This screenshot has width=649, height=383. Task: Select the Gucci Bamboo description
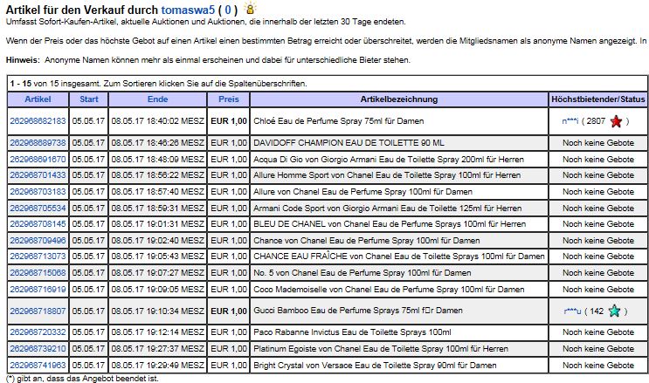click(x=357, y=311)
